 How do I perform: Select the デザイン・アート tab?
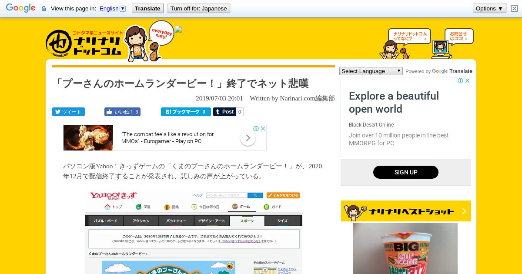(x=211, y=221)
